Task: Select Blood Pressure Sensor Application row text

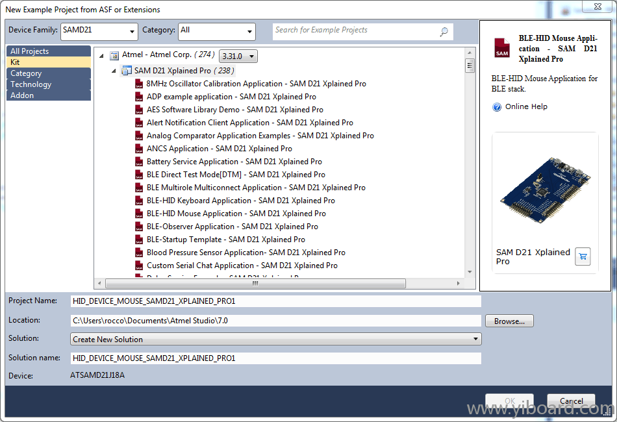Action: pyautogui.click(x=246, y=253)
